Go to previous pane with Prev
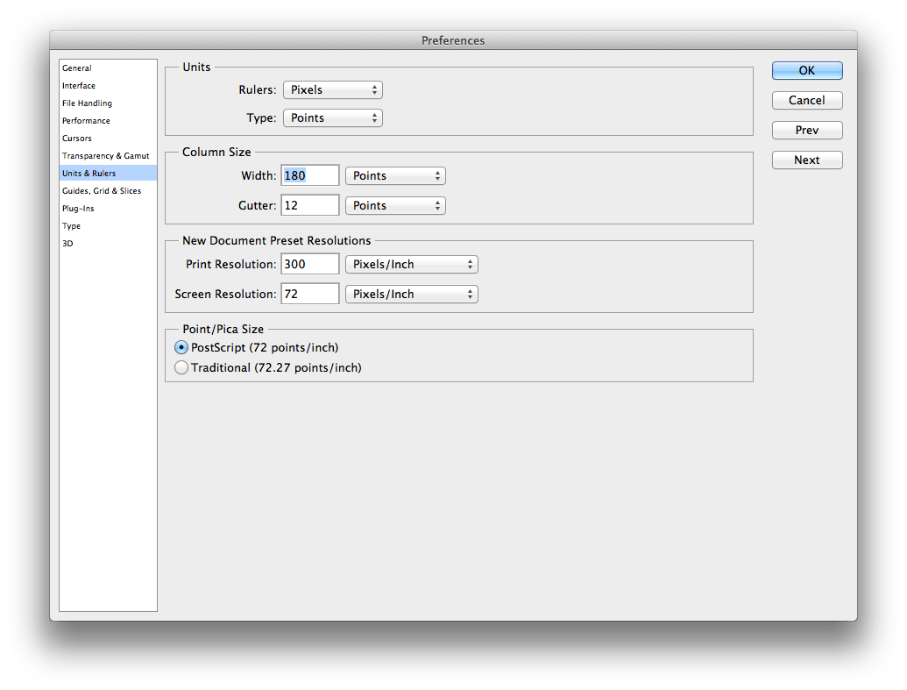This screenshot has width=907, height=690. point(806,131)
